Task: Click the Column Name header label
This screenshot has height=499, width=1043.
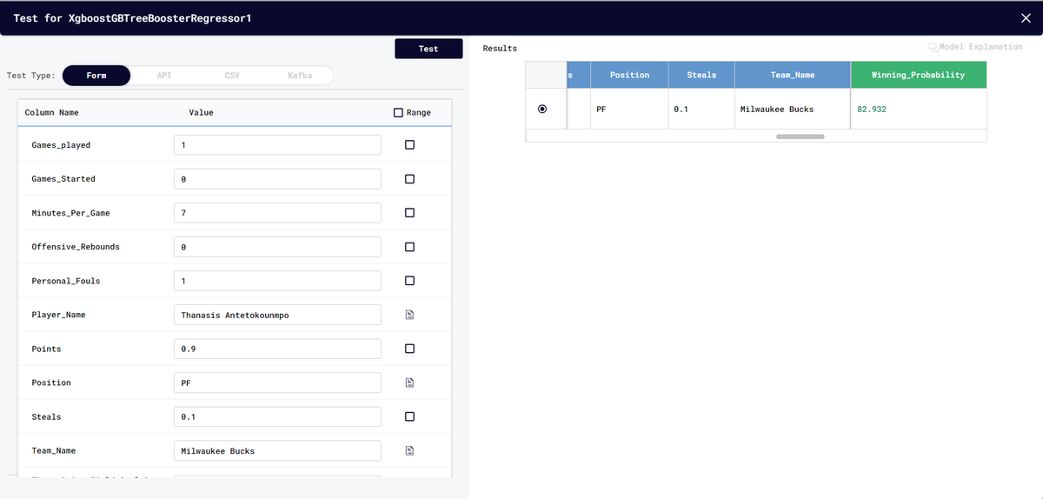Action: coord(51,113)
